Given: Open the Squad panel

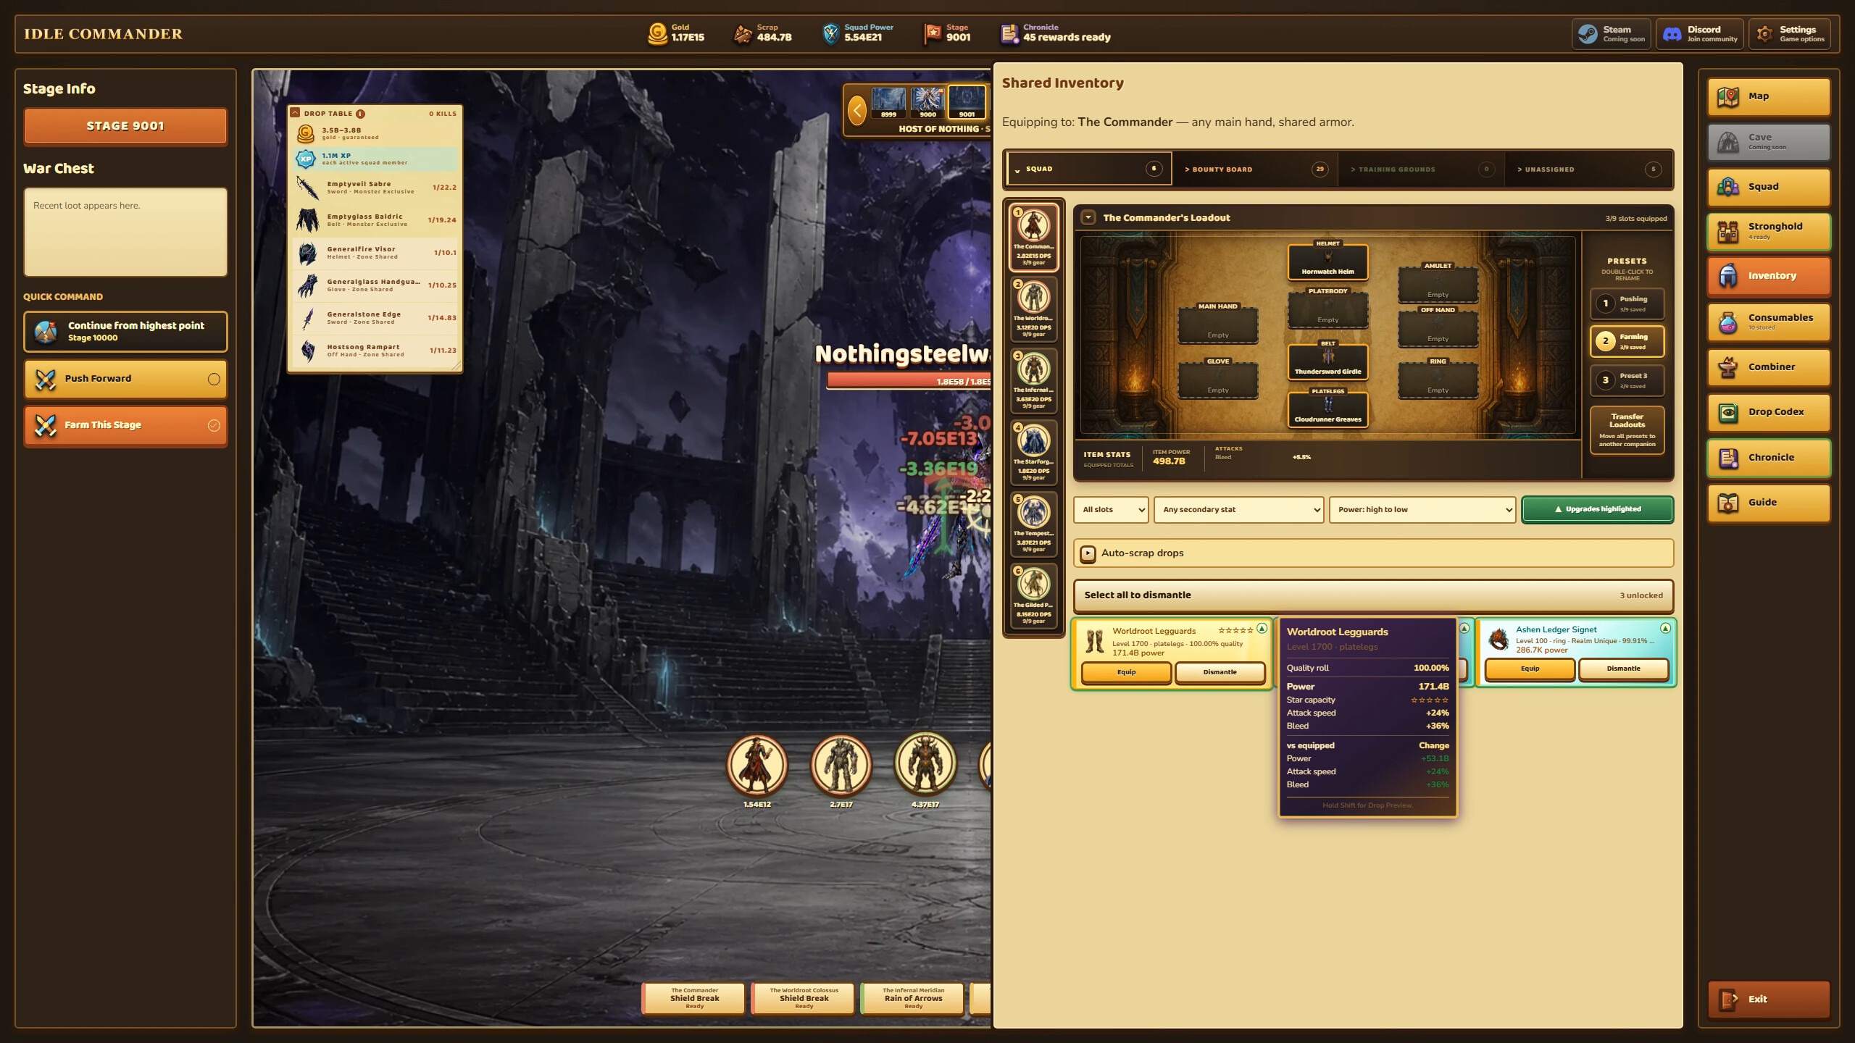Looking at the screenshot, I should [x=1768, y=187].
